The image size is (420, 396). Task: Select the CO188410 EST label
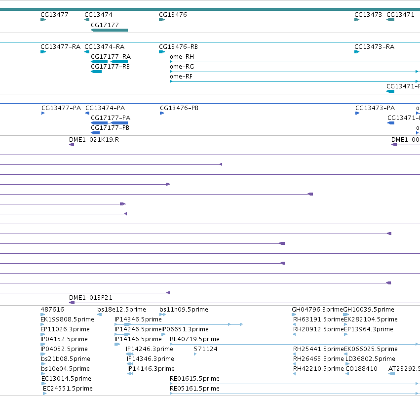point(361,369)
